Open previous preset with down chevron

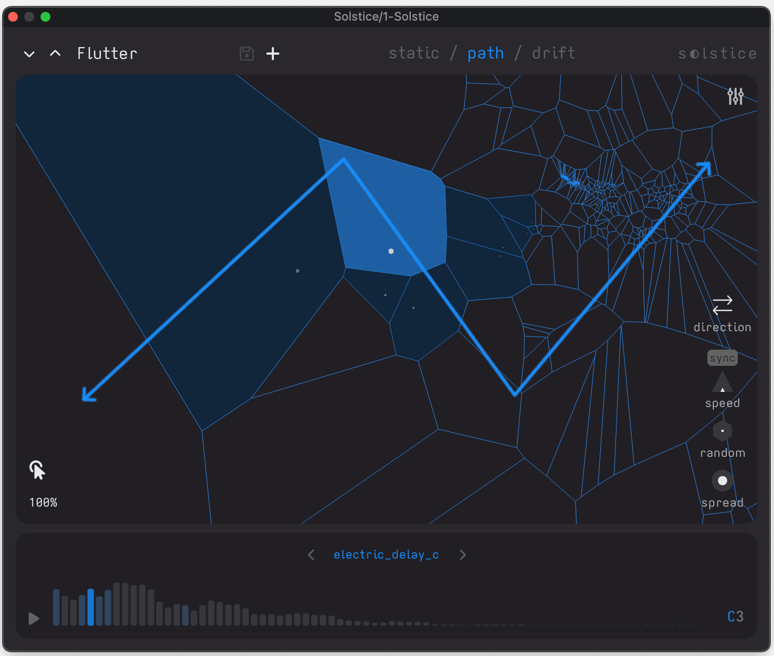coord(29,54)
